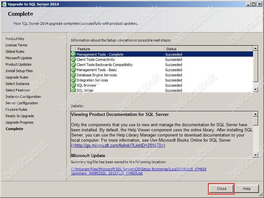Open the Microsoft Books Online fwlink URL
The image size is (264, 198).
click(x=118, y=145)
